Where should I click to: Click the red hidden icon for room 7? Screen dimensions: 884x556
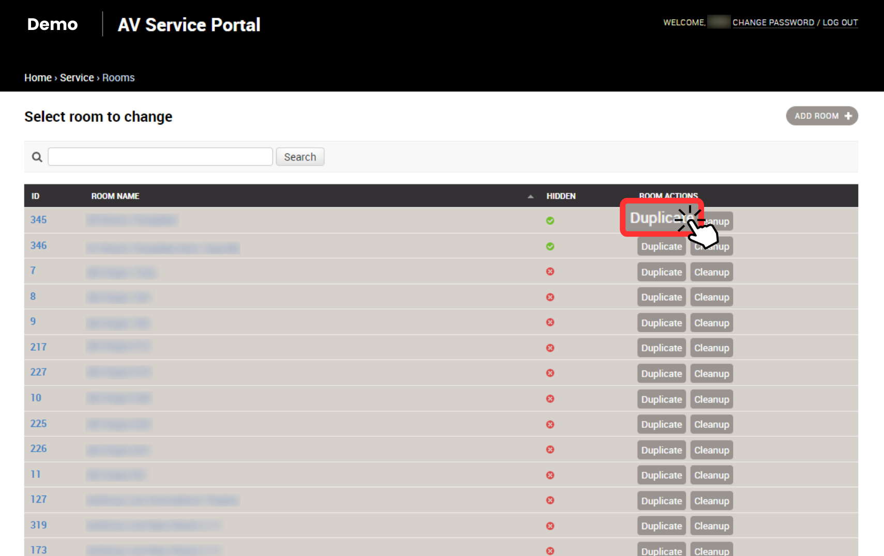click(x=550, y=271)
